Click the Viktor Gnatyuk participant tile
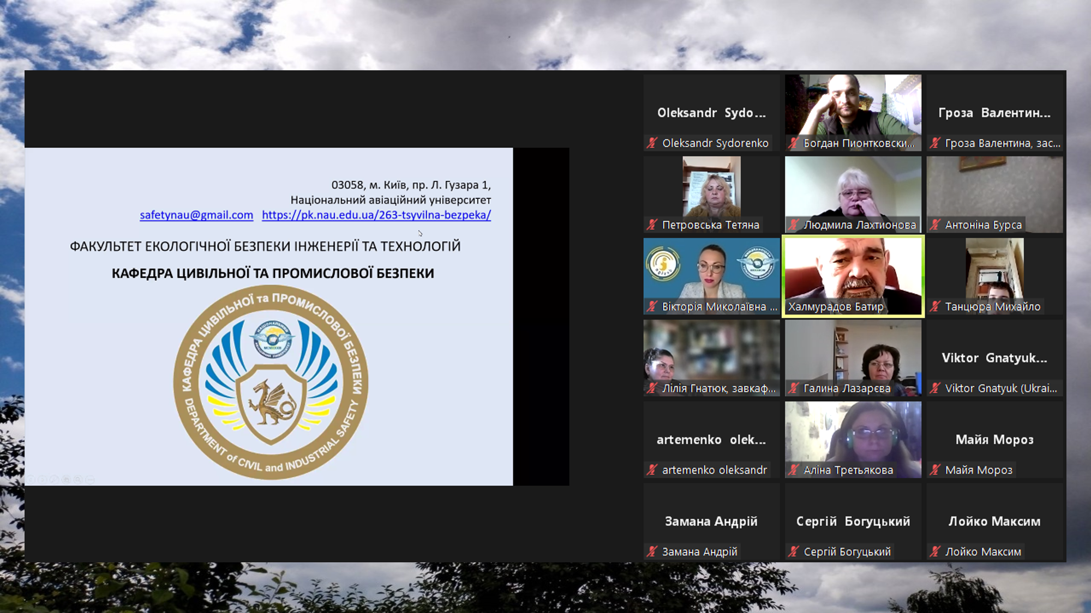Image resolution: width=1091 pixels, height=613 pixels. click(994, 358)
